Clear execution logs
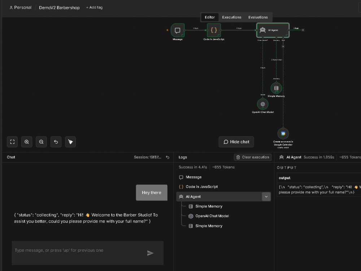This screenshot has height=271, width=361. click(x=253, y=157)
